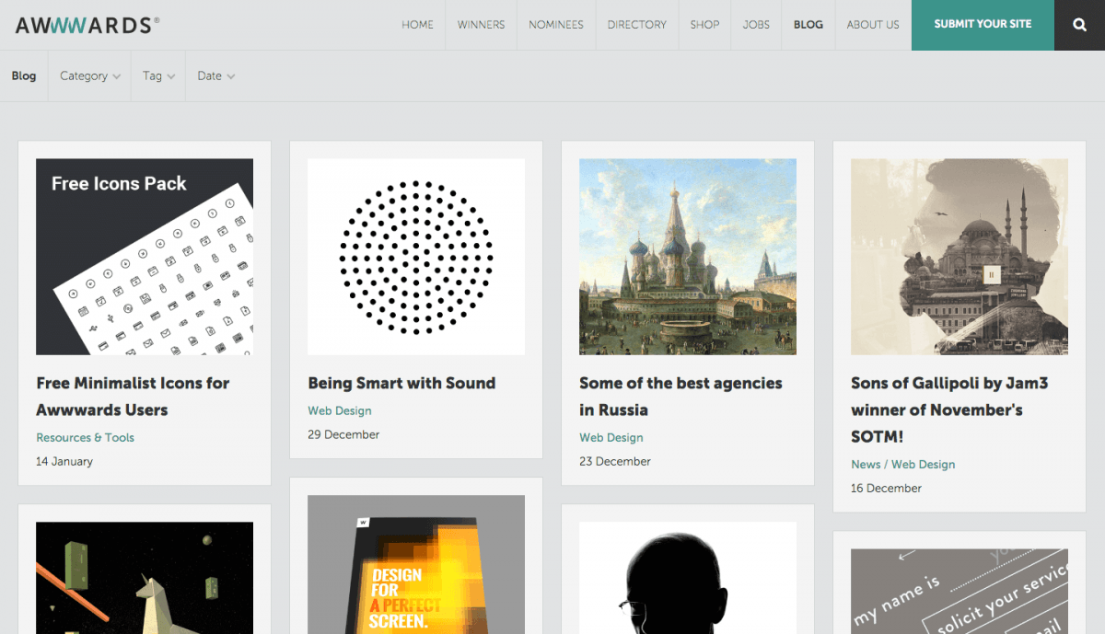Navigate to the Directory page
The height and width of the screenshot is (634, 1105).
636,25
